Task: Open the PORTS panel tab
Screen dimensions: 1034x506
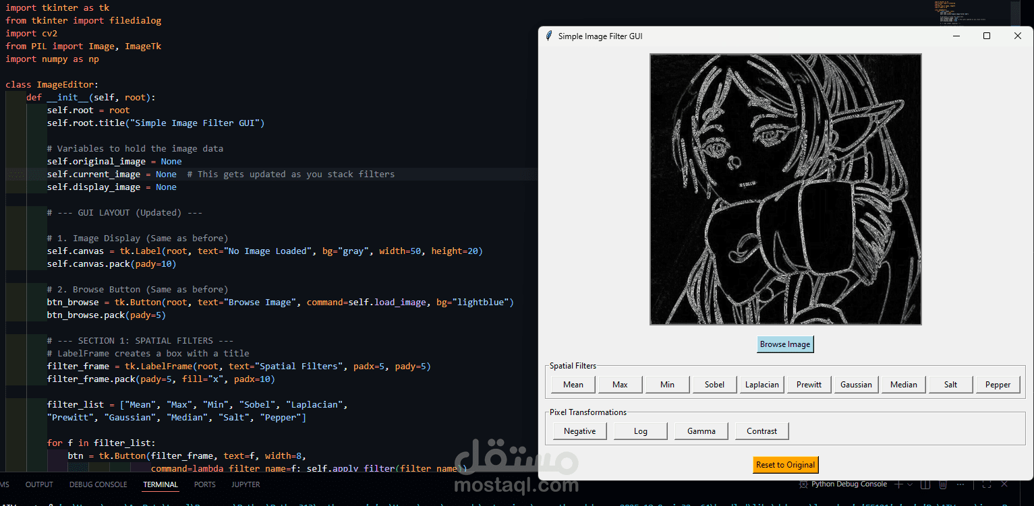Action: point(205,484)
